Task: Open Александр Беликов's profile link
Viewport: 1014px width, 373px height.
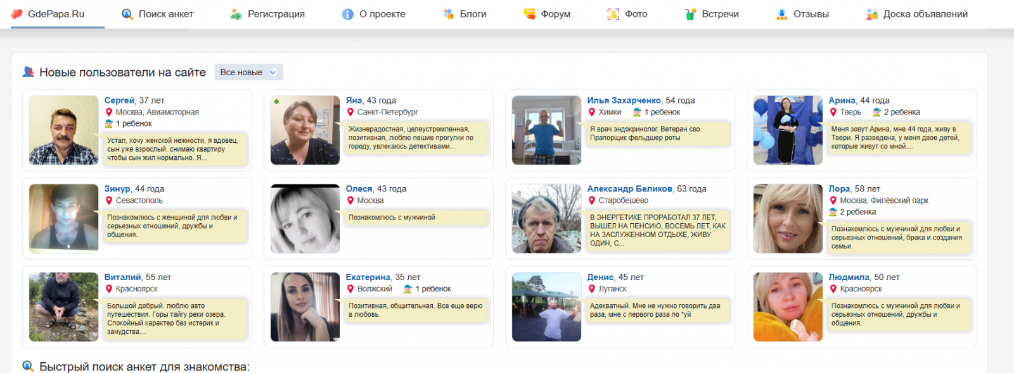Action: click(x=629, y=188)
